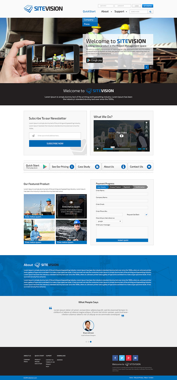Click the document icon in Cass Study

coord(97,167)
